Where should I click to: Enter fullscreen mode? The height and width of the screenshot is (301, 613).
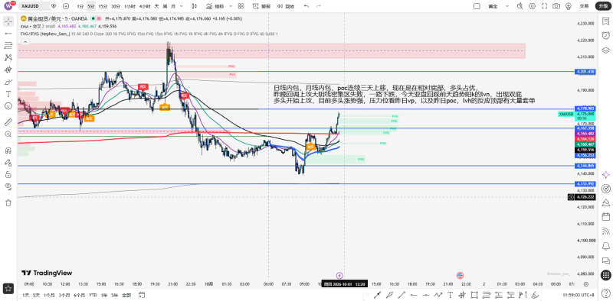click(x=544, y=6)
